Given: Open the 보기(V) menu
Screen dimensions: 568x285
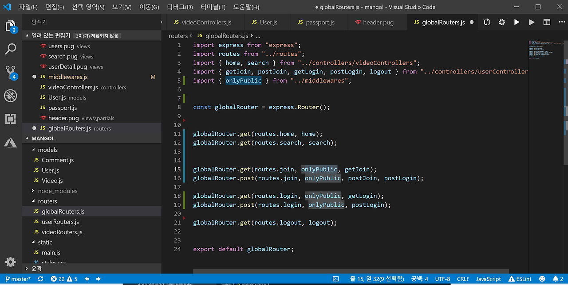Looking at the screenshot, I should pyautogui.click(x=122, y=7).
